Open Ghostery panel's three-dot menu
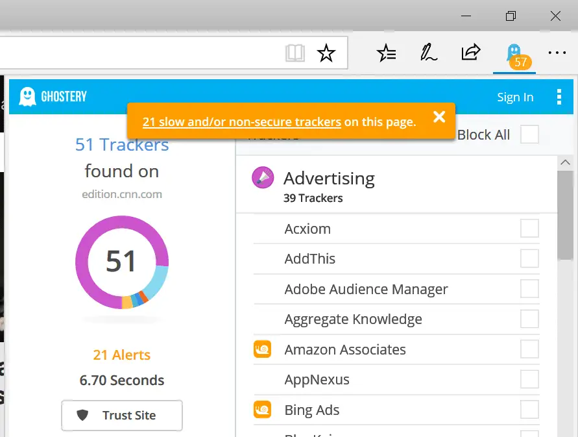 [x=559, y=97]
